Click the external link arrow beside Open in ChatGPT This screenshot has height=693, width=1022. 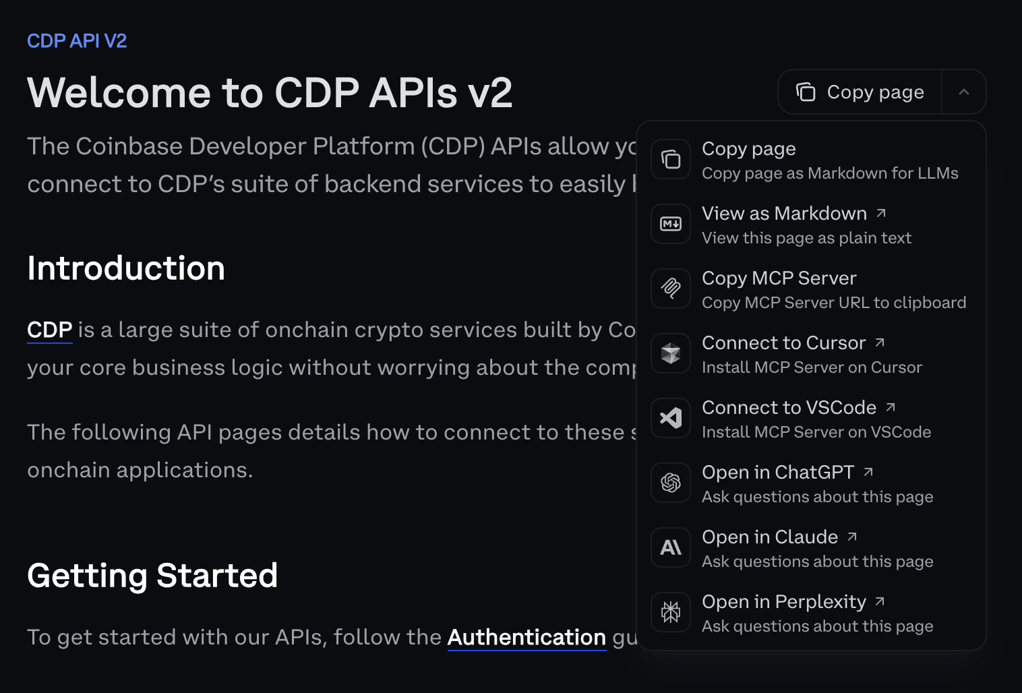[868, 471]
